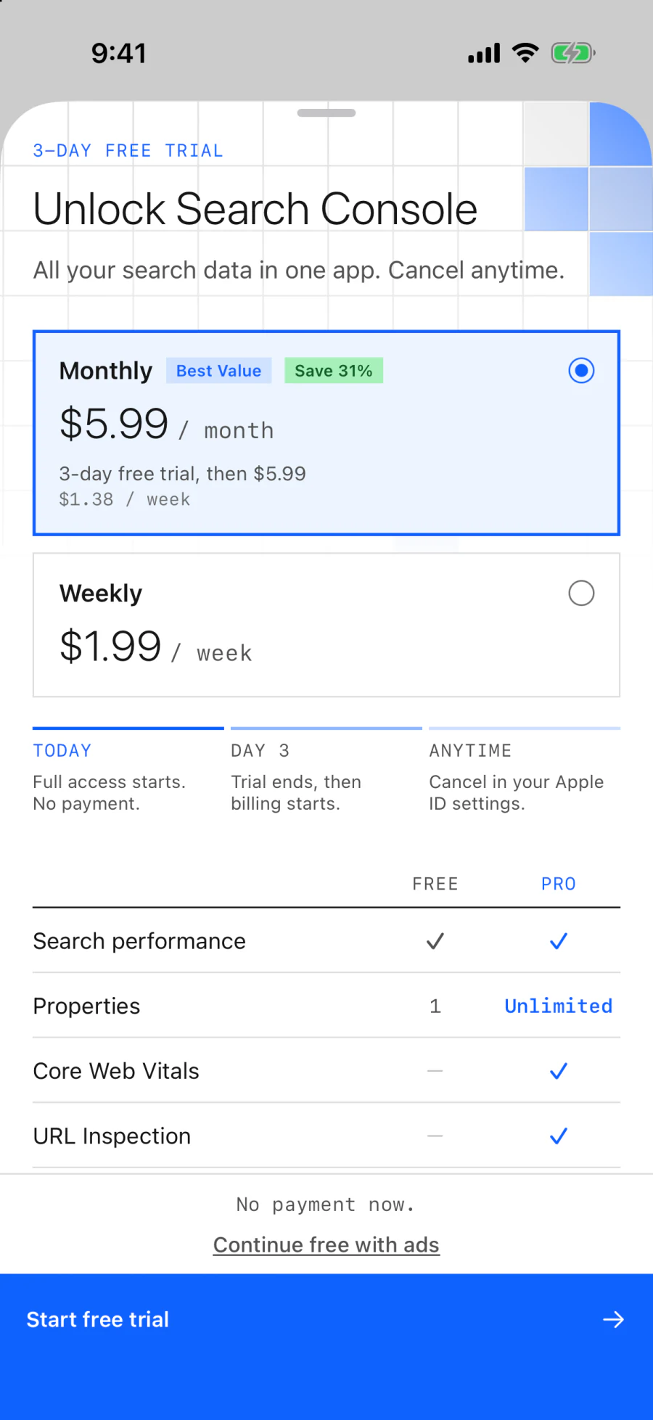653x1420 pixels.
Task: Select the DAY 3 timeline step
Action: pos(326,771)
